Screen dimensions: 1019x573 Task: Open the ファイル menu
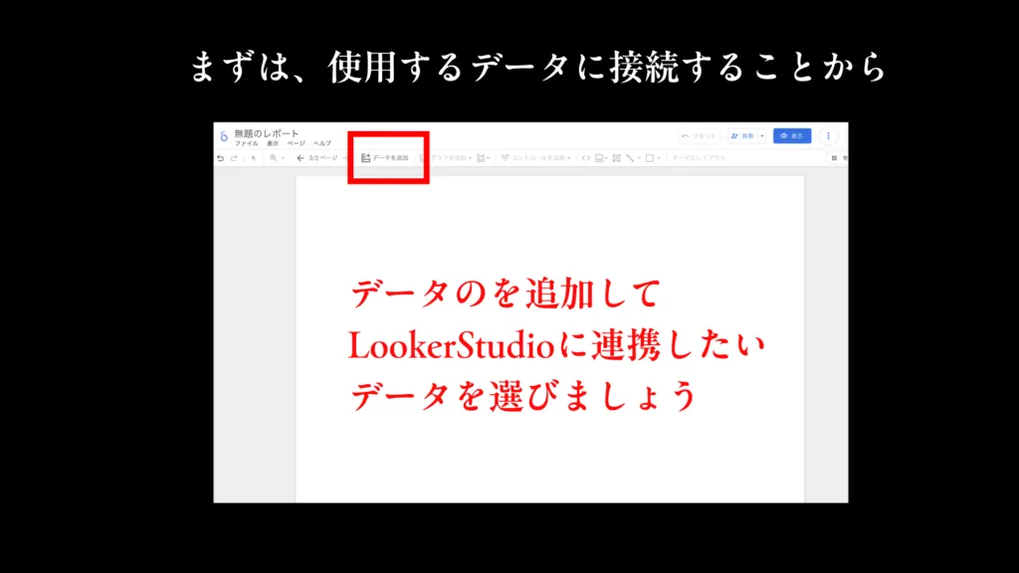pyautogui.click(x=247, y=143)
